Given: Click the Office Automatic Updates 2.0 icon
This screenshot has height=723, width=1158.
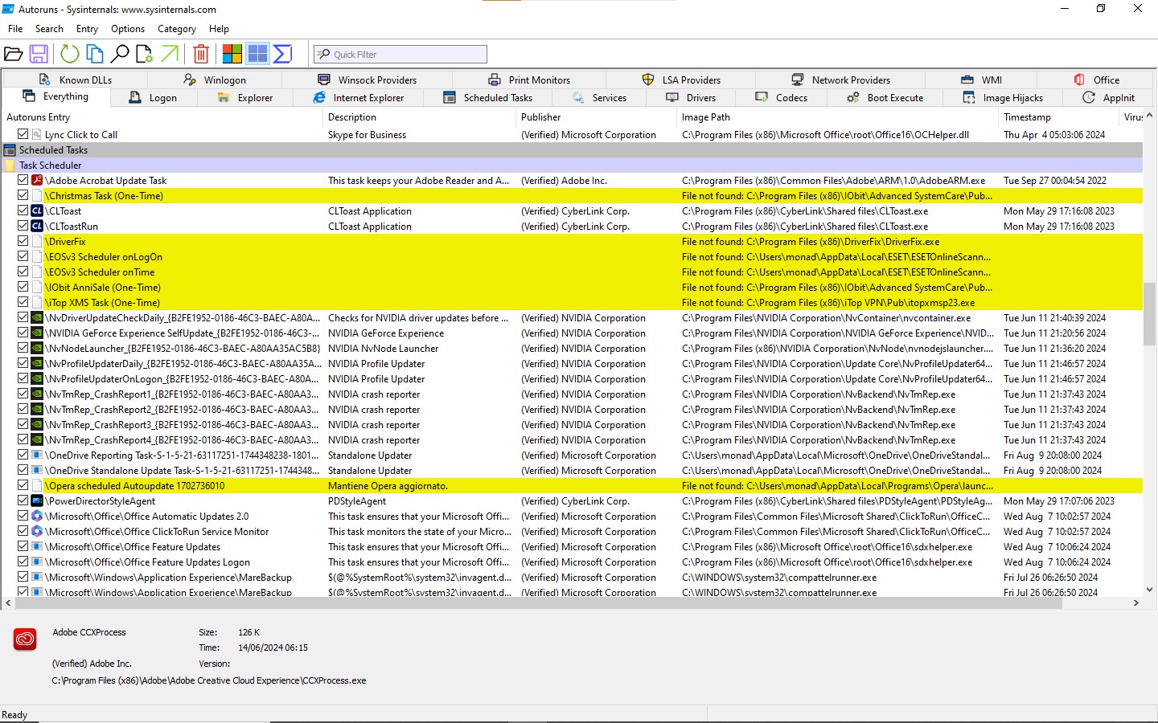Looking at the screenshot, I should click(x=37, y=517).
